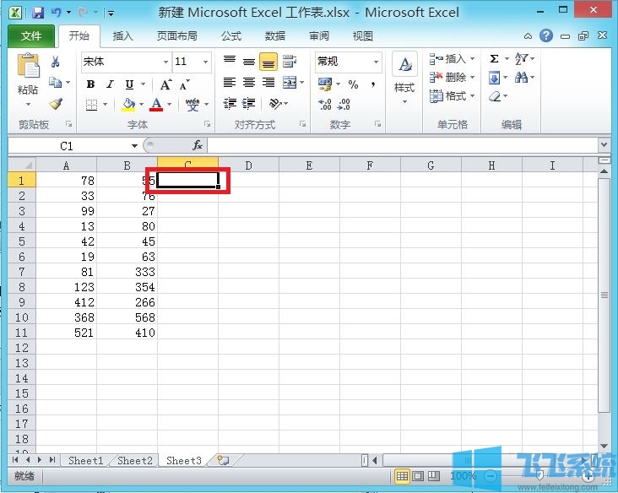Click the Save icon in quick access toolbar
This screenshot has width=618, height=493.
(x=38, y=13)
